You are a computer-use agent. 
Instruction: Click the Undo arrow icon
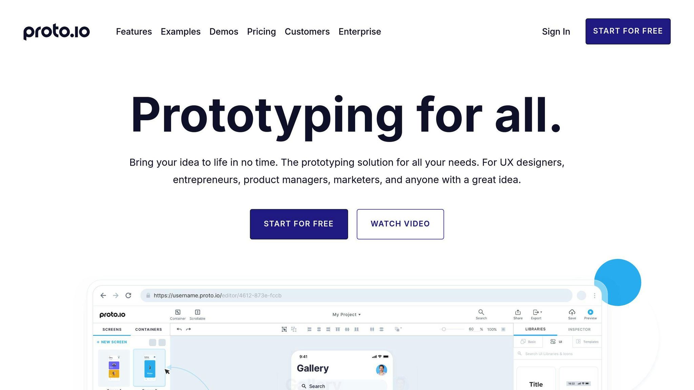pos(179,329)
